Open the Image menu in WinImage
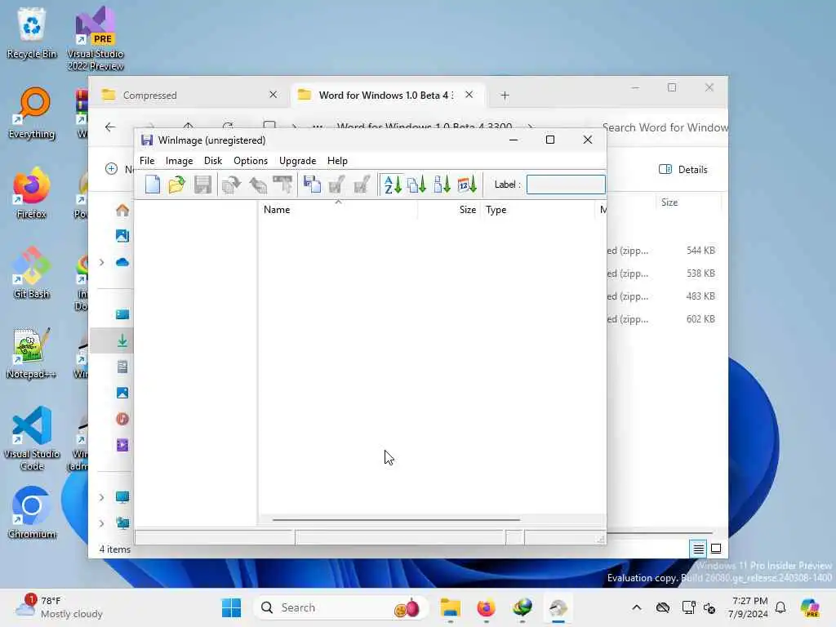 [179, 161]
